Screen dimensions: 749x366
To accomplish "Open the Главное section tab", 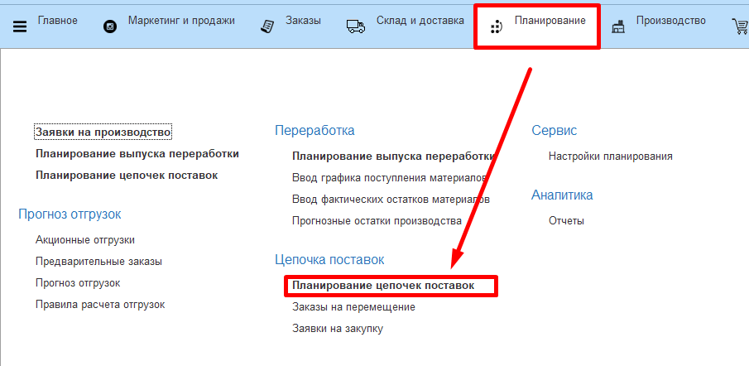I will (58, 21).
